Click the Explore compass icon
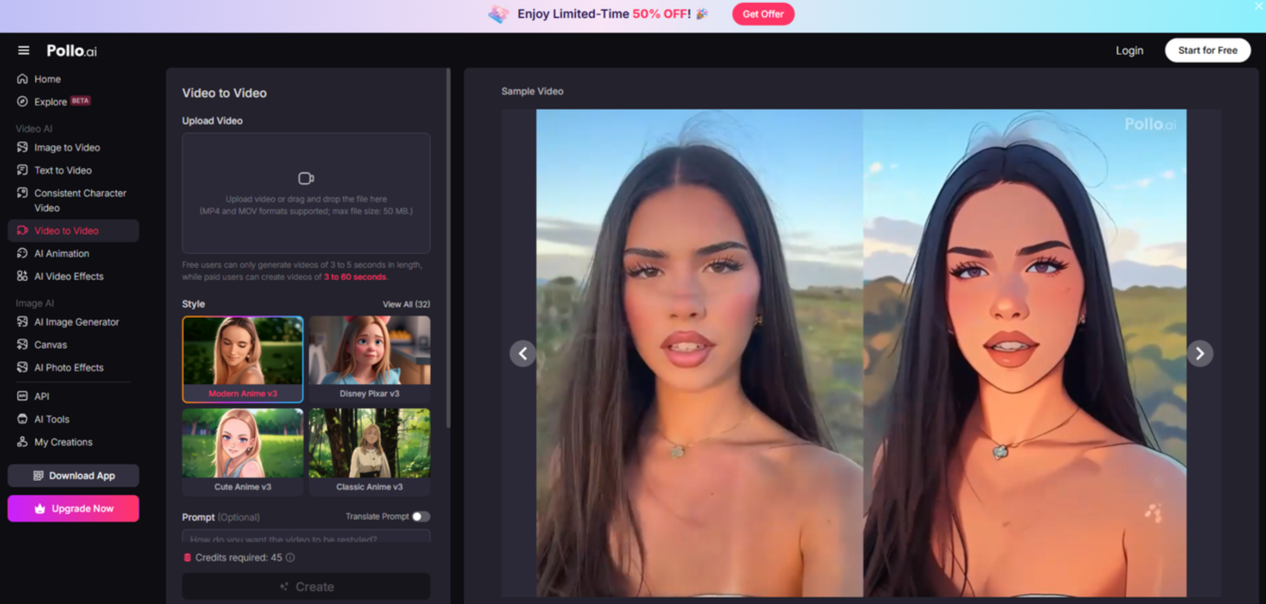The height and width of the screenshot is (604, 1266). tap(22, 102)
